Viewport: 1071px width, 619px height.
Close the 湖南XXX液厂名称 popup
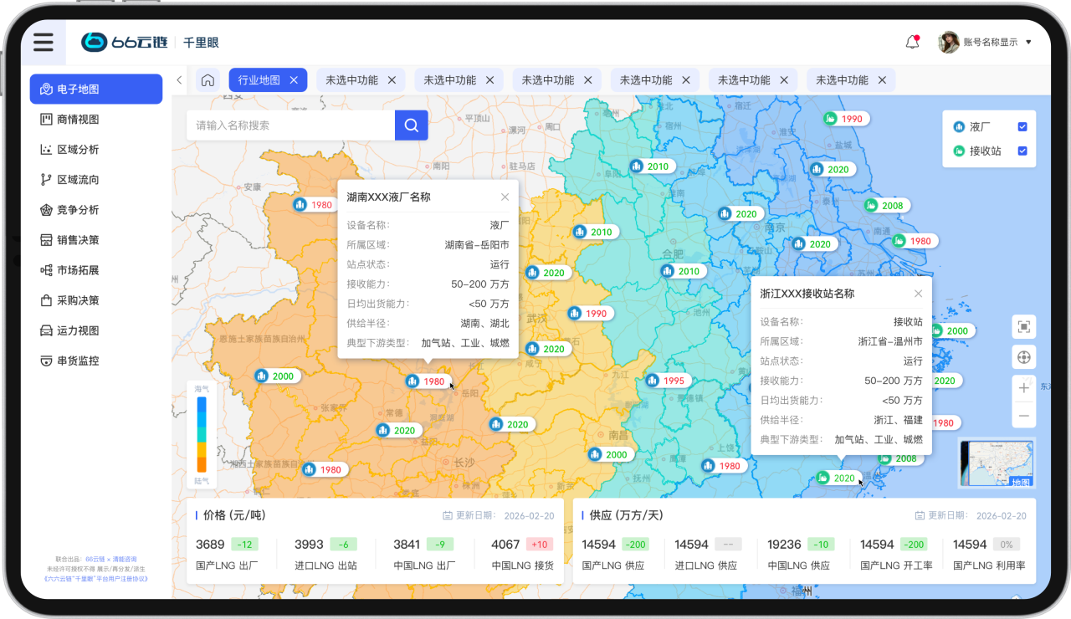pos(505,197)
